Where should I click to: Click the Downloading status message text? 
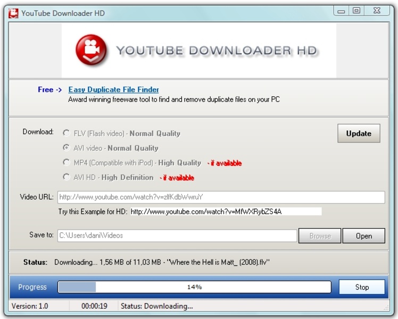tap(162, 262)
